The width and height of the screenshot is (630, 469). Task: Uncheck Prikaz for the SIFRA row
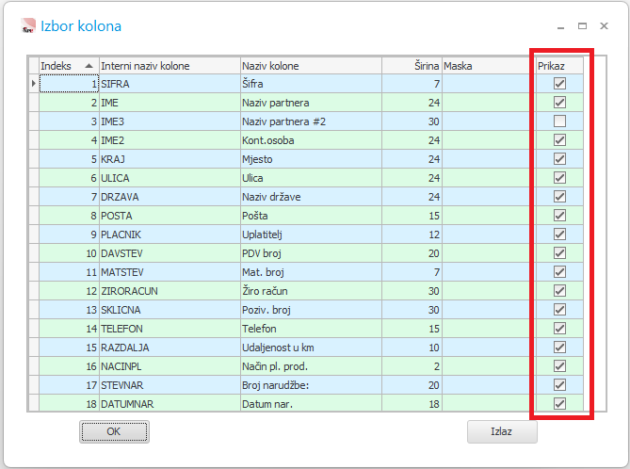pos(559,84)
